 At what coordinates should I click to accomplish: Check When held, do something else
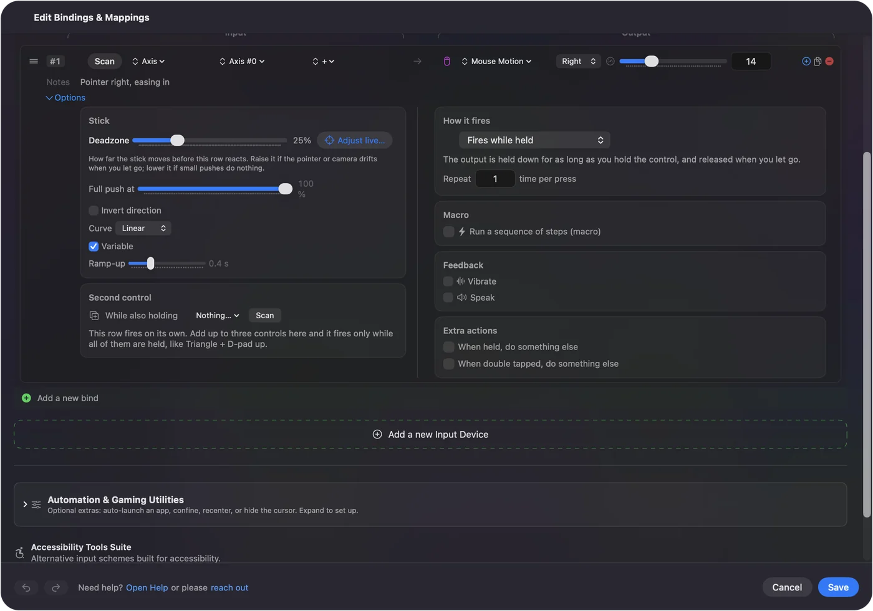click(x=448, y=347)
